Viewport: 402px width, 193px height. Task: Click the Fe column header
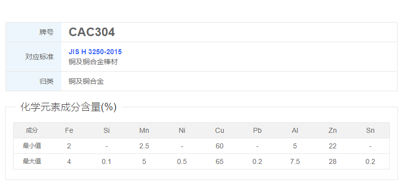(69, 131)
